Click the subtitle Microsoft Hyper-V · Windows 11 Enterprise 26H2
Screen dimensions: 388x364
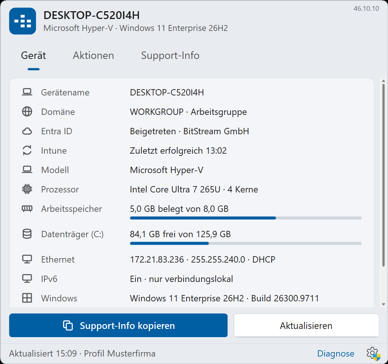pyautogui.click(x=135, y=28)
